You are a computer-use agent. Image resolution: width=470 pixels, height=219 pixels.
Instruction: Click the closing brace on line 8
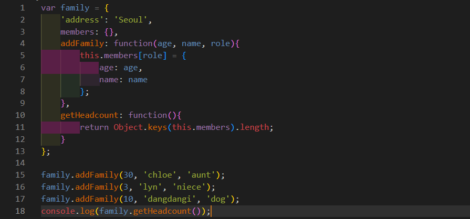[82, 92]
